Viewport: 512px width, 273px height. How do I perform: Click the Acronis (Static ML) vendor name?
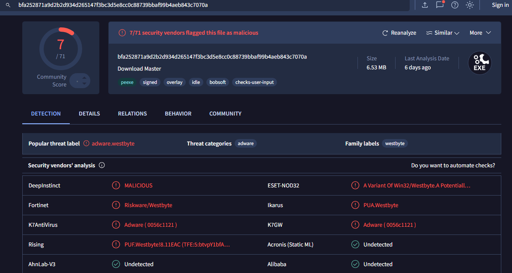point(291,244)
